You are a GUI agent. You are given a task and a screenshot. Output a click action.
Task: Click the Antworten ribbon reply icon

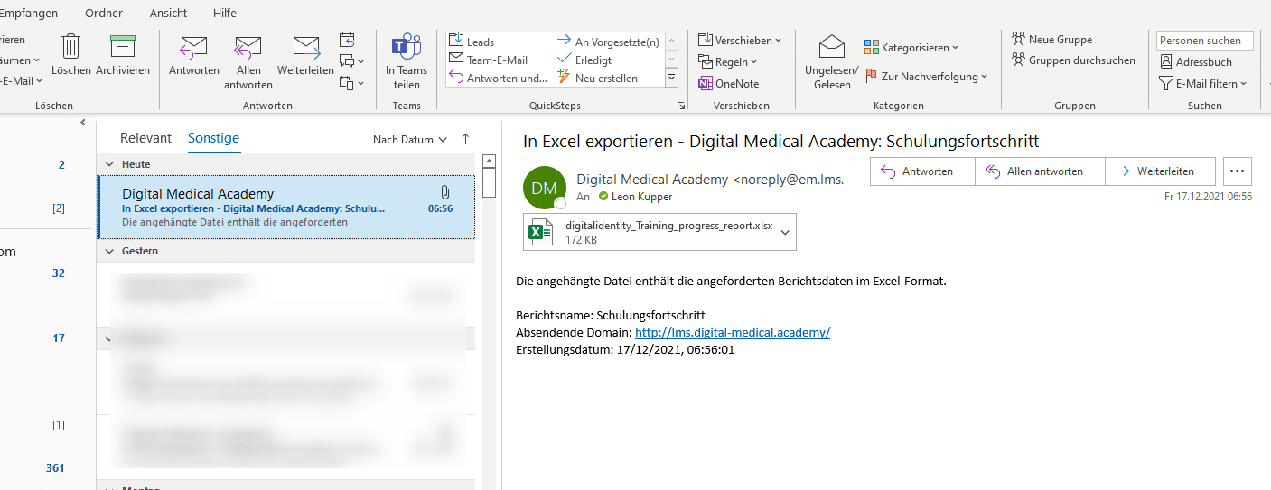point(194,54)
